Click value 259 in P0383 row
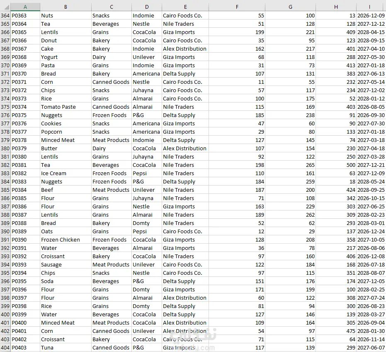Image resolution: width=386 pixels, height=352 pixels. [x=291, y=182]
